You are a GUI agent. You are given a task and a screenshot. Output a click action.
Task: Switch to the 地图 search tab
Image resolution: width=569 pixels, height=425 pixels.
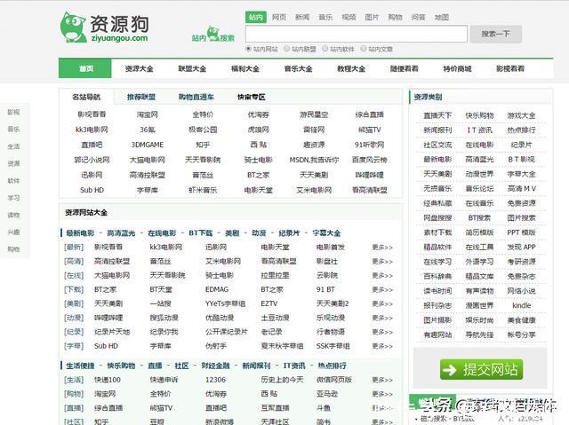click(442, 17)
